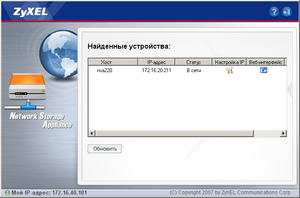Click the green status indicator icon
Viewport: 300px width, 198px height.
click(x=7, y=192)
